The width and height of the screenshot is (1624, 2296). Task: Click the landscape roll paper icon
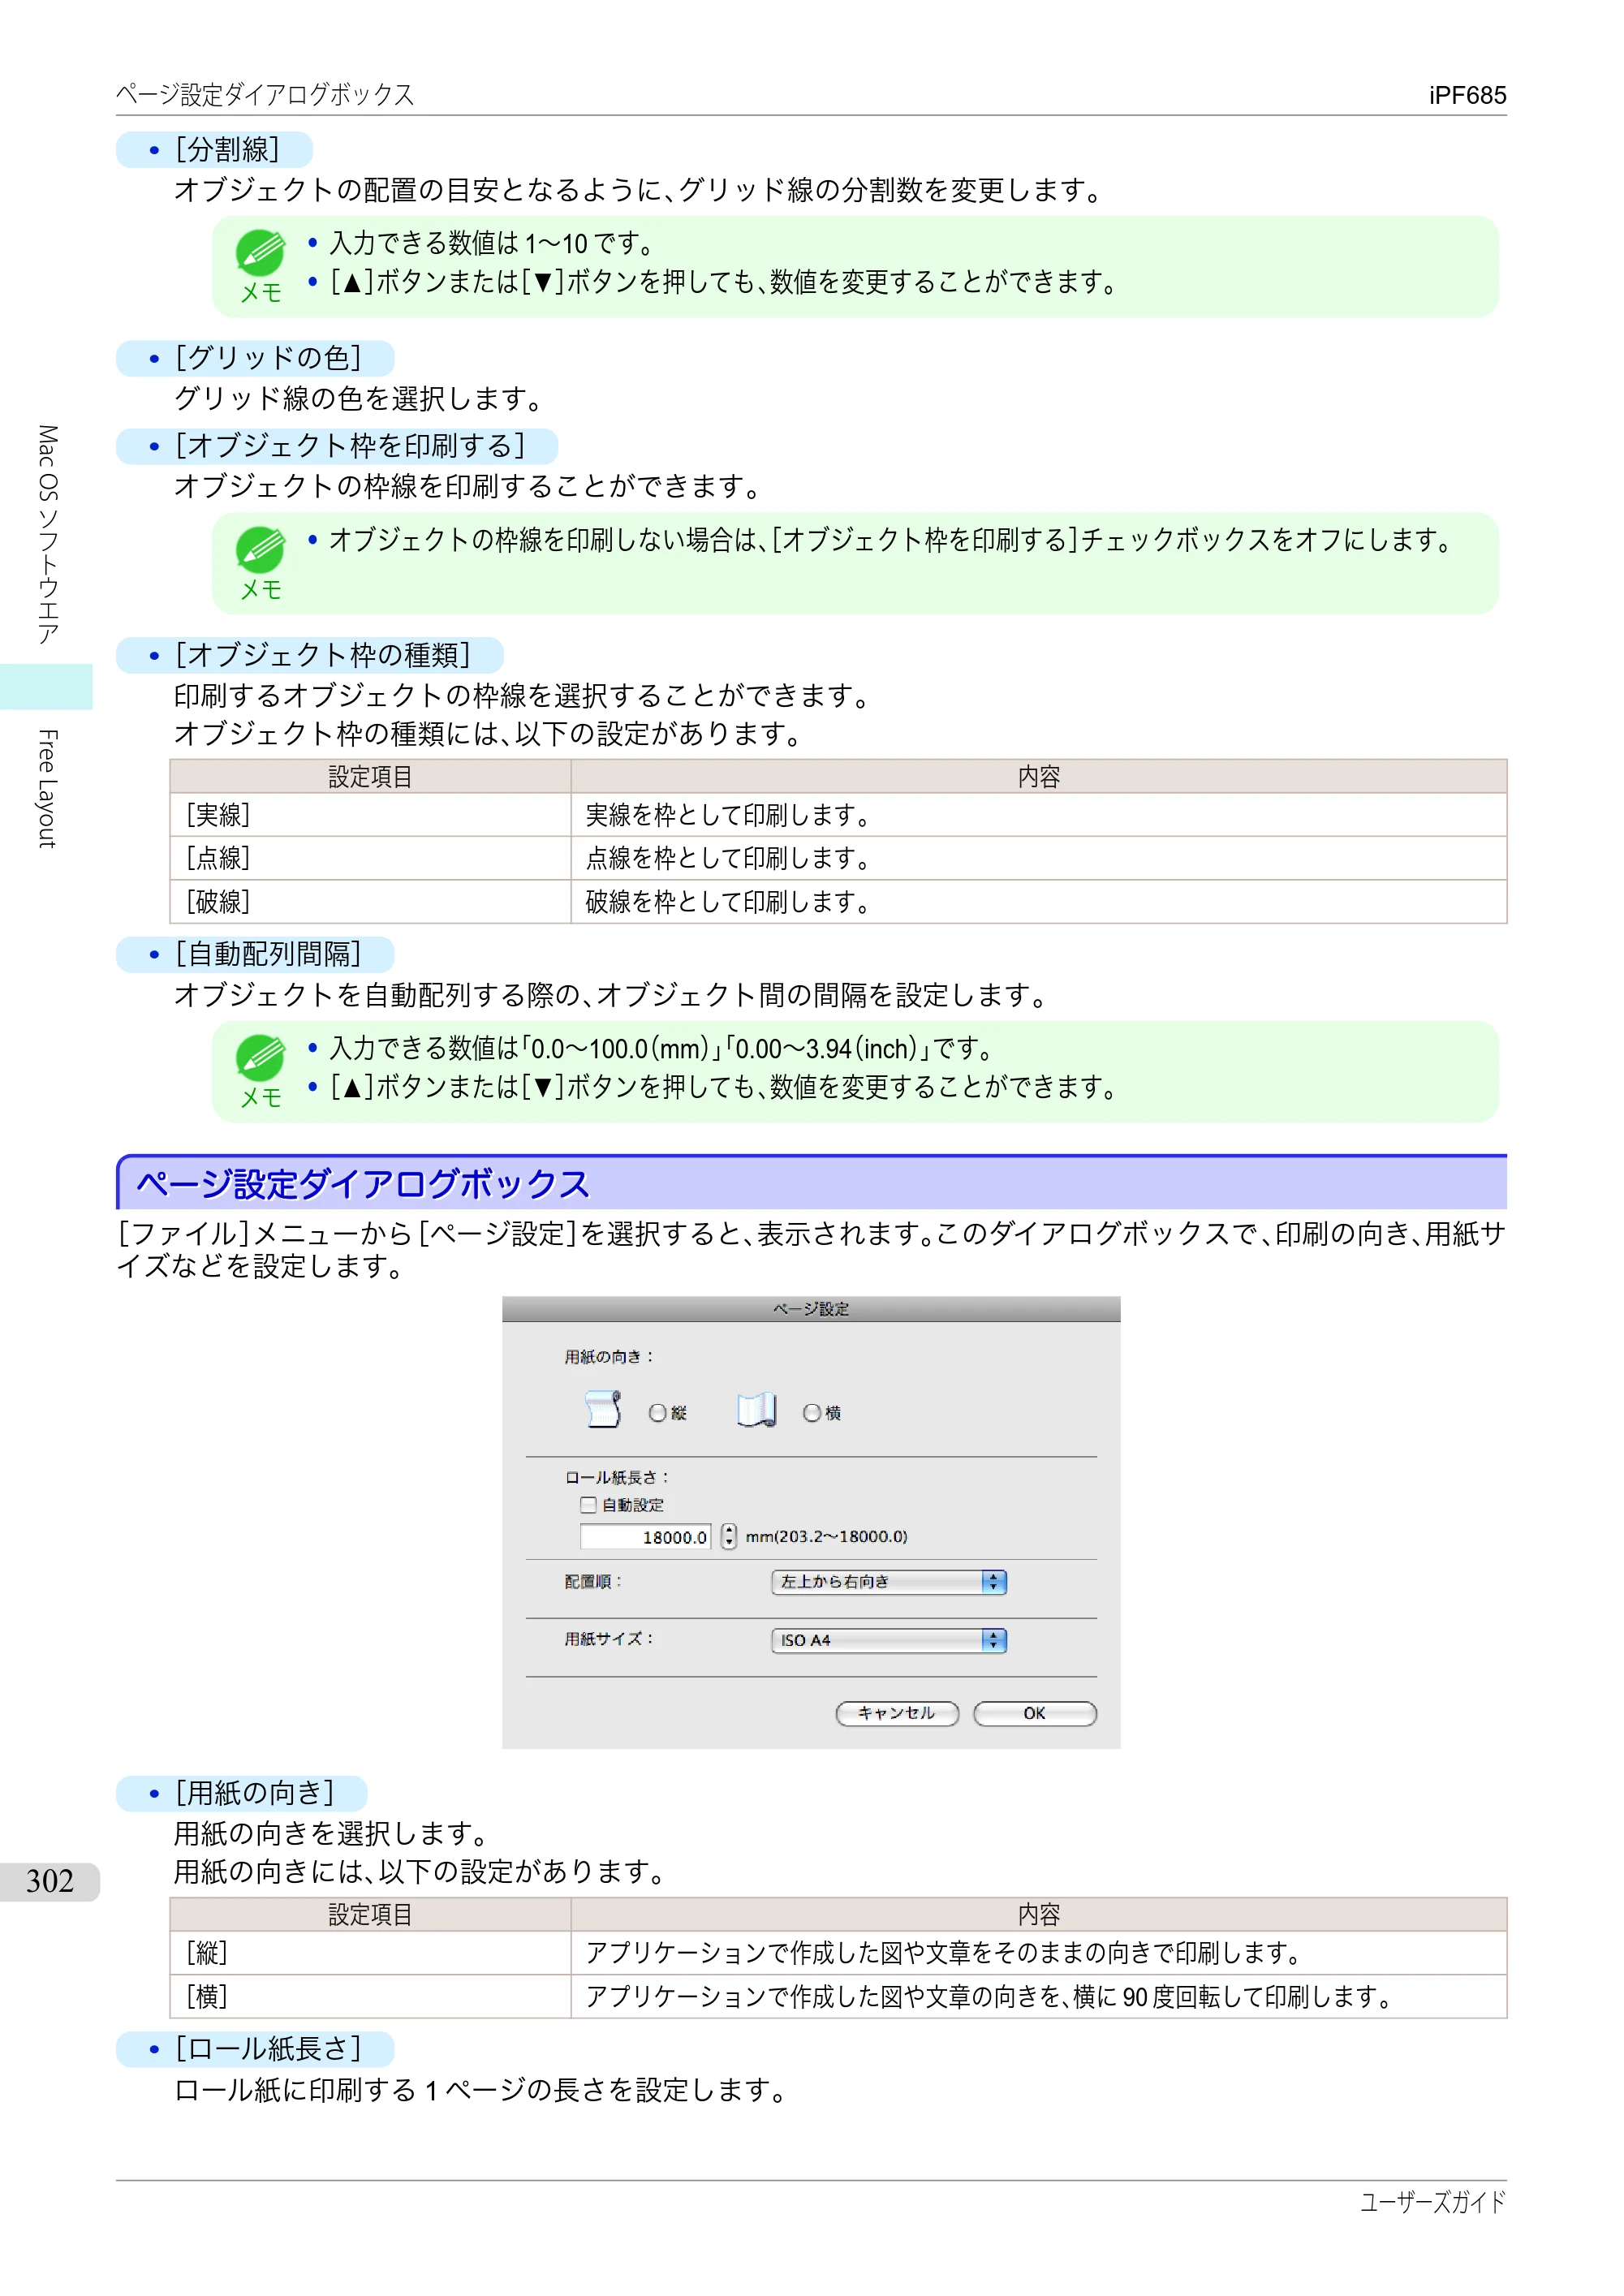pos(757,1409)
